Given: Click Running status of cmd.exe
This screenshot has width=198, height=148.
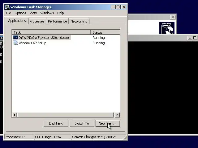Looking at the screenshot, I should pos(99,38).
